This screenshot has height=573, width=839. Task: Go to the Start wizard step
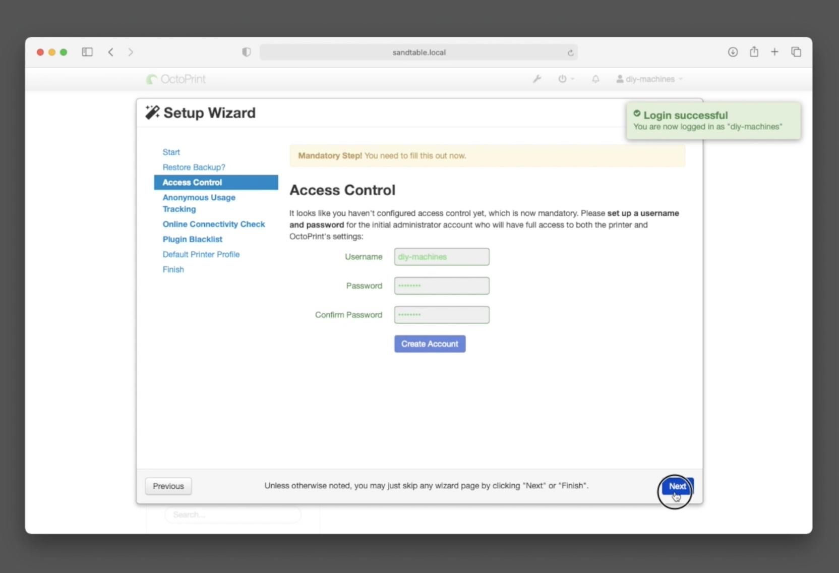point(171,152)
